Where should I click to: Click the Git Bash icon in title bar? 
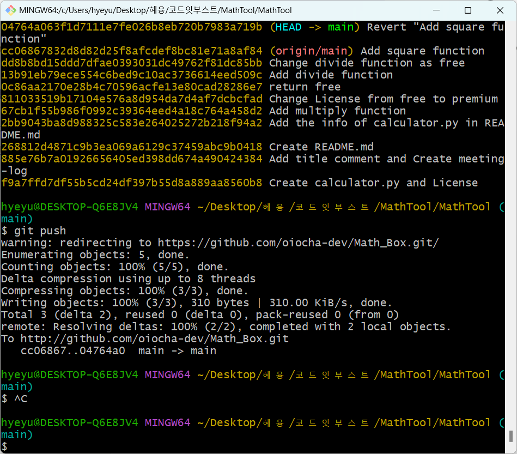10,10
